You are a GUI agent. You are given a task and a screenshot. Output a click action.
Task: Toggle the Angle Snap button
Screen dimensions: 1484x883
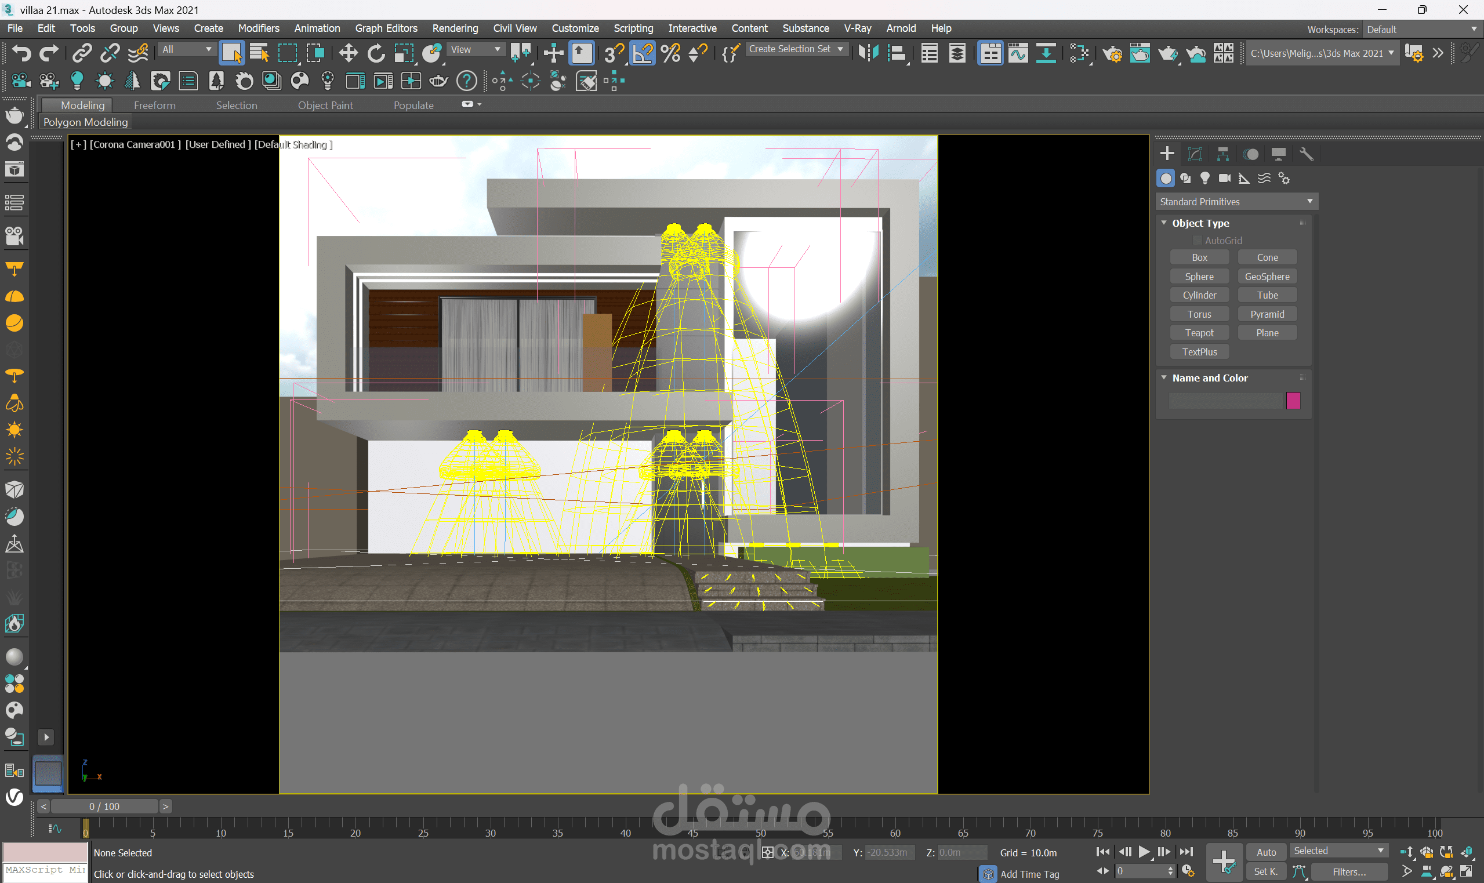643,53
